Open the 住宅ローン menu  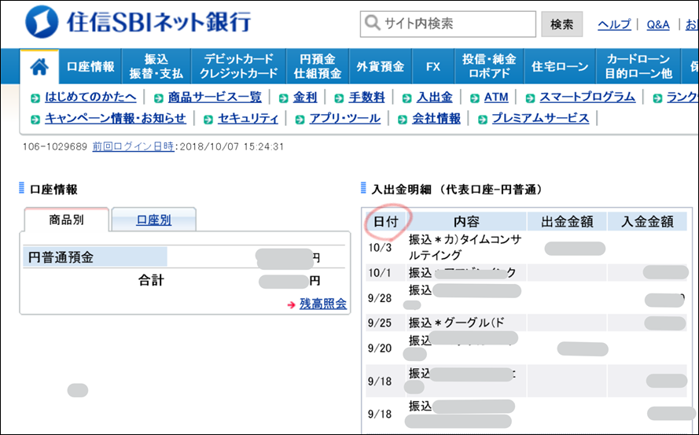click(560, 67)
